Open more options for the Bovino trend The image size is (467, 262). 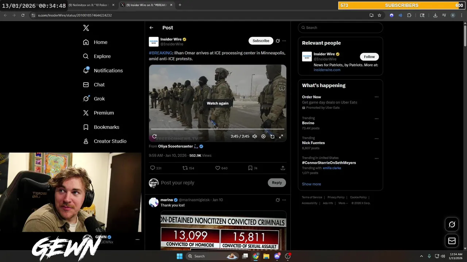(377, 119)
